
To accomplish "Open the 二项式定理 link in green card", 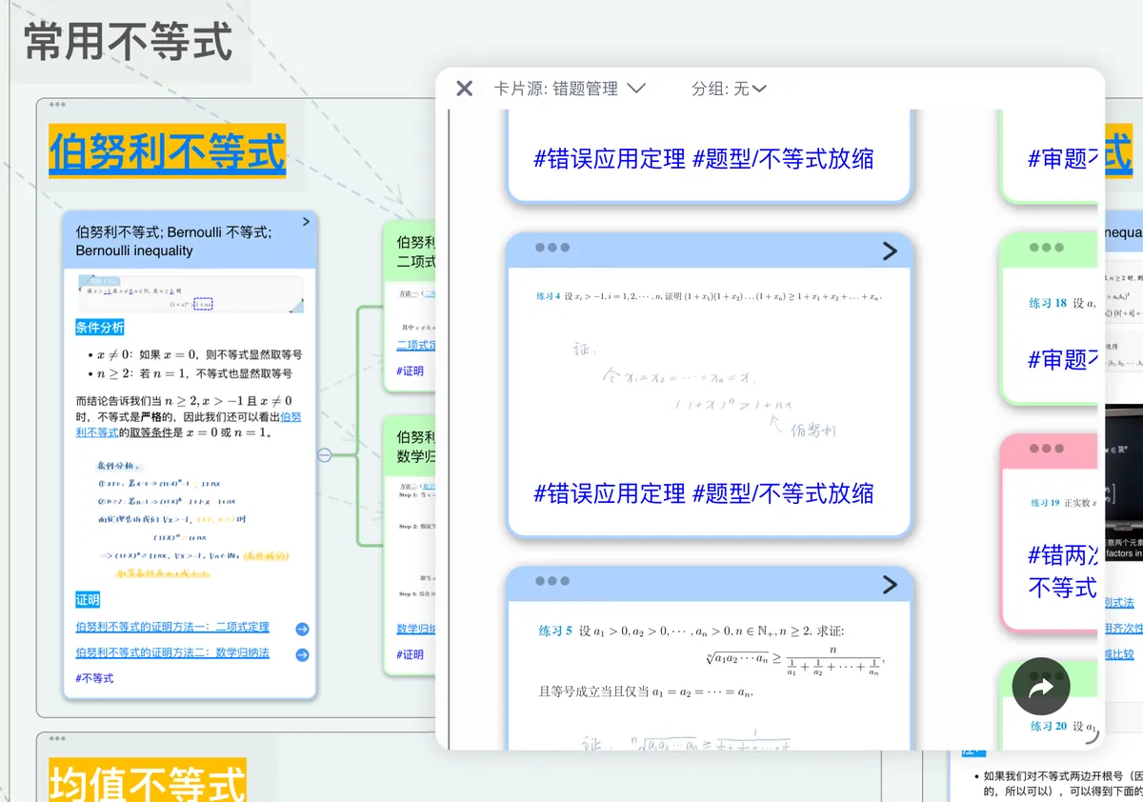I will point(416,345).
